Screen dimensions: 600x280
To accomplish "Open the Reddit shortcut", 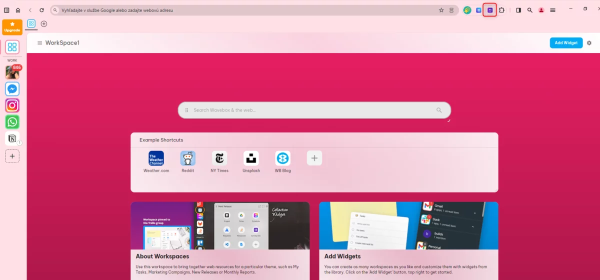I will click(x=188, y=162).
